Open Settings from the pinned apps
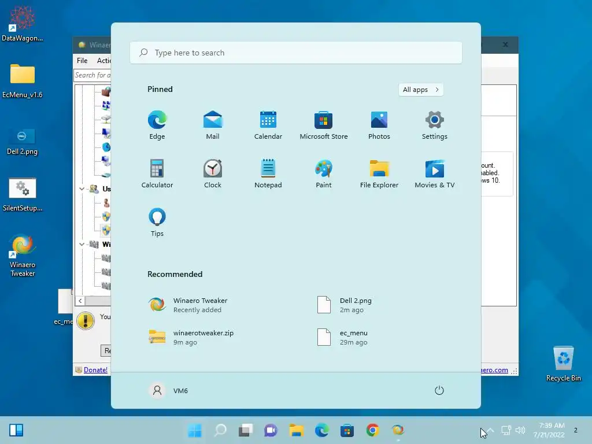592x444 pixels. click(x=435, y=125)
